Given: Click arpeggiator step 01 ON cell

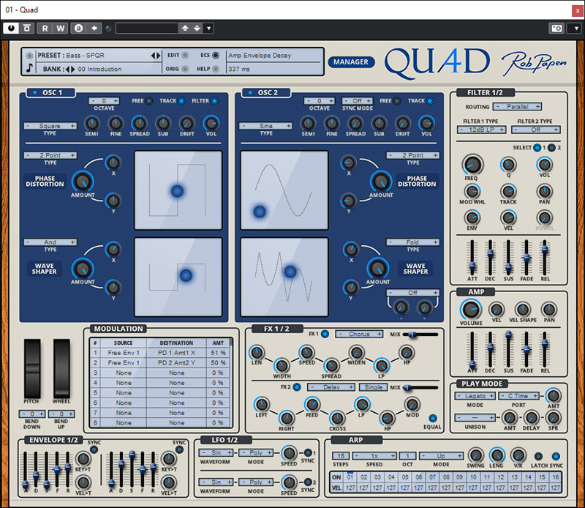Looking at the screenshot, I should (351, 478).
